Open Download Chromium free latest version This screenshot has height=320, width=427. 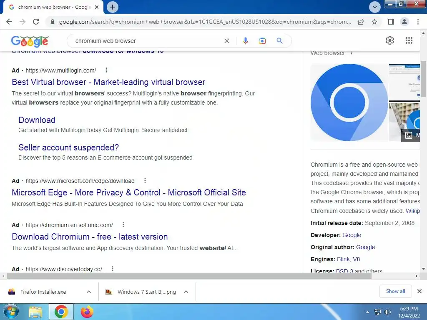tap(90, 237)
